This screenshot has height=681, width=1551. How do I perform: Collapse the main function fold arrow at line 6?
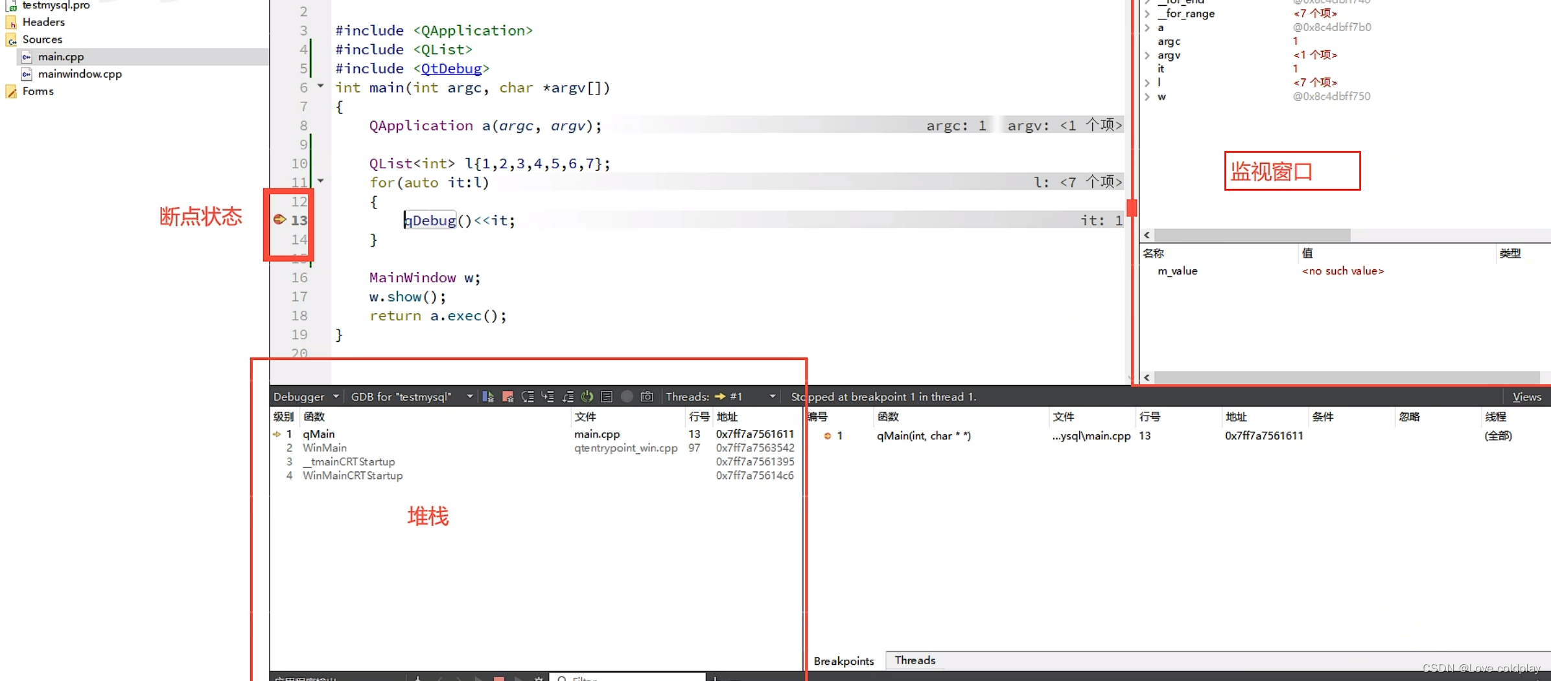(320, 86)
